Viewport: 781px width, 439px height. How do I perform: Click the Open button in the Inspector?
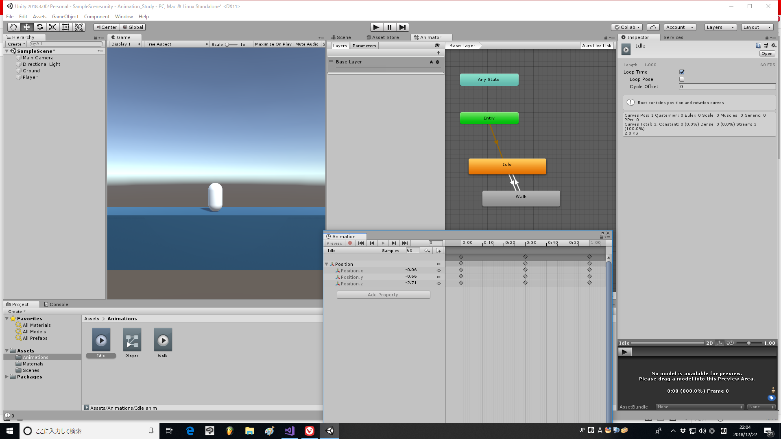coord(766,53)
